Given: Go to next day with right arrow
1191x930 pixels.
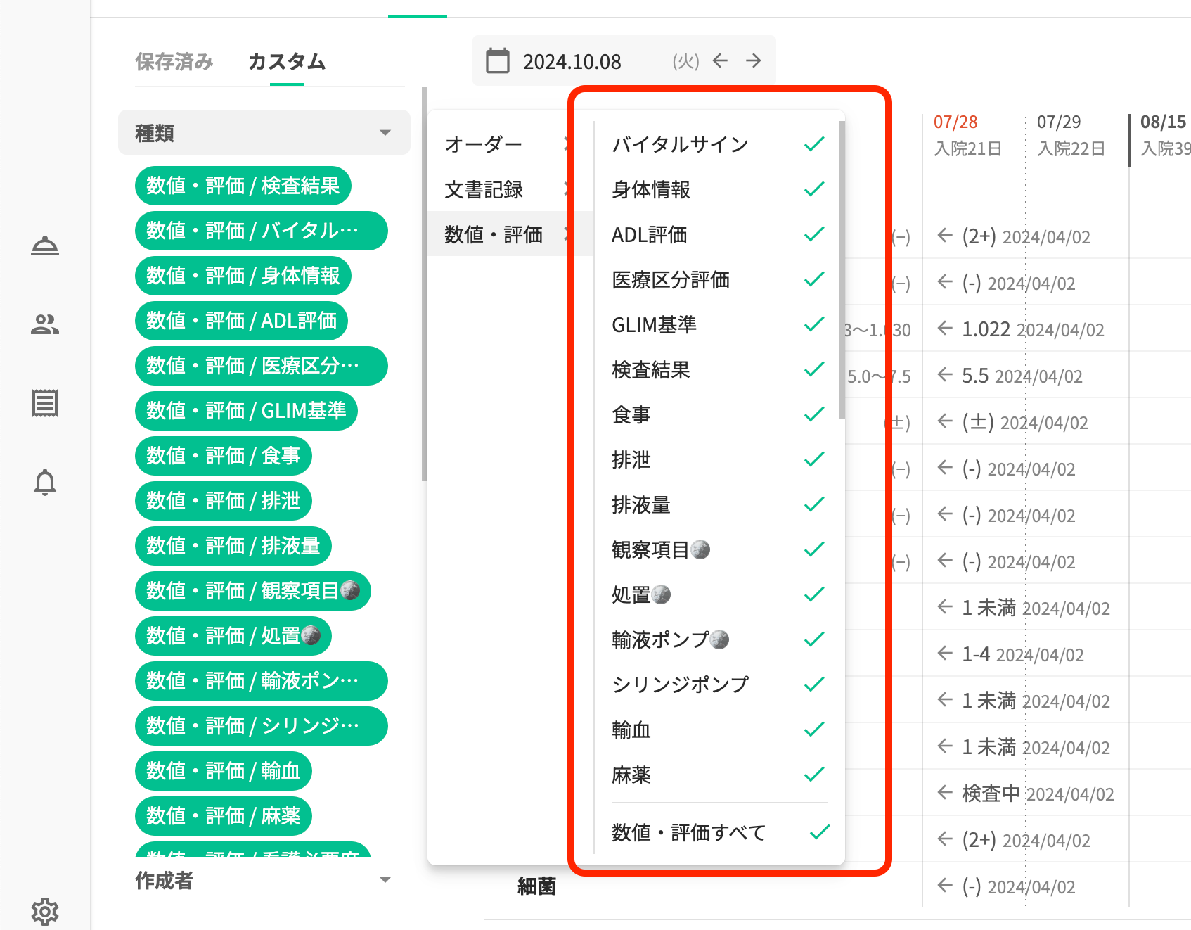Looking at the screenshot, I should (x=754, y=61).
